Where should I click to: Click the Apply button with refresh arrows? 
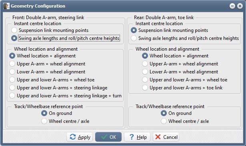pos(80,137)
